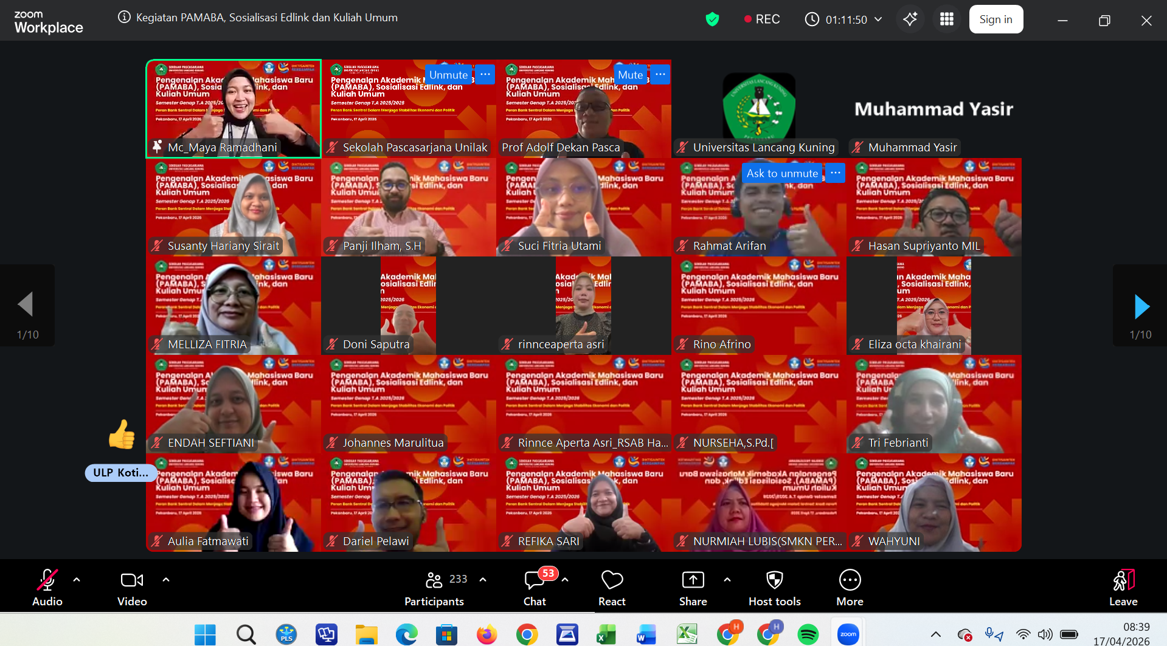Click the Sign in button
Image resolution: width=1167 pixels, height=646 pixels.
(x=996, y=19)
